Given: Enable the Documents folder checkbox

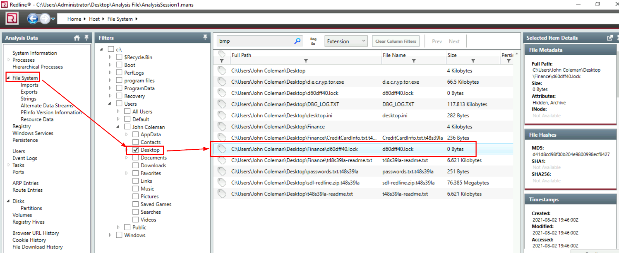Looking at the screenshot, I should click(x=136, y=158).
